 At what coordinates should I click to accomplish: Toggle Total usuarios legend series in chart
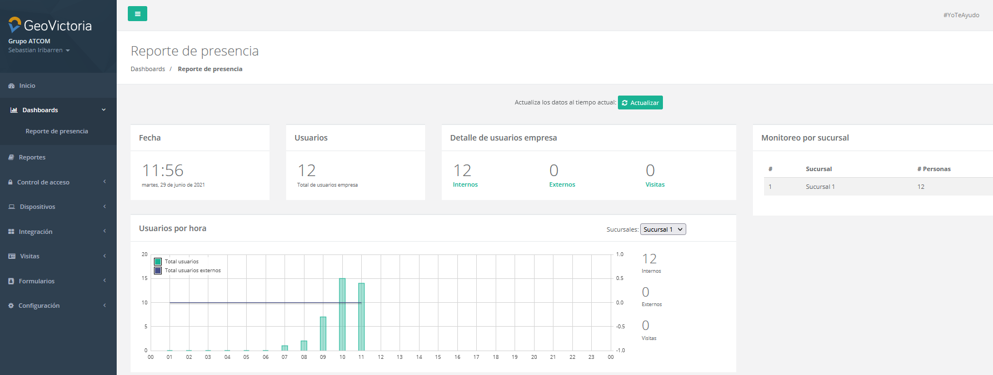tap(182, 262)
